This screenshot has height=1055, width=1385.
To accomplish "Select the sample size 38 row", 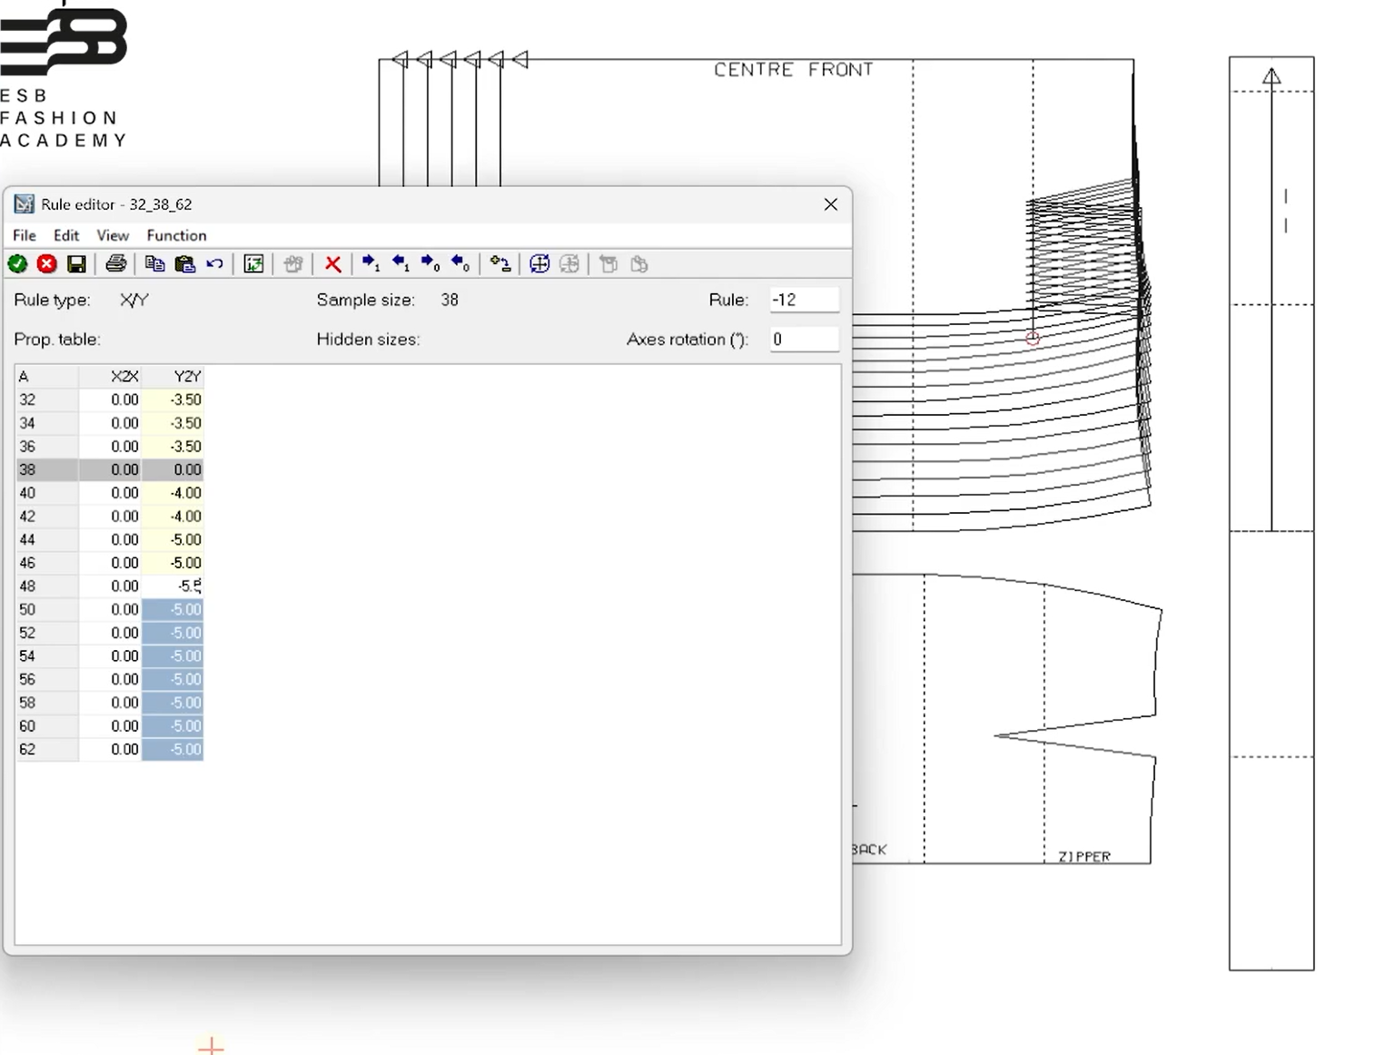I will (x=110, y=469).
